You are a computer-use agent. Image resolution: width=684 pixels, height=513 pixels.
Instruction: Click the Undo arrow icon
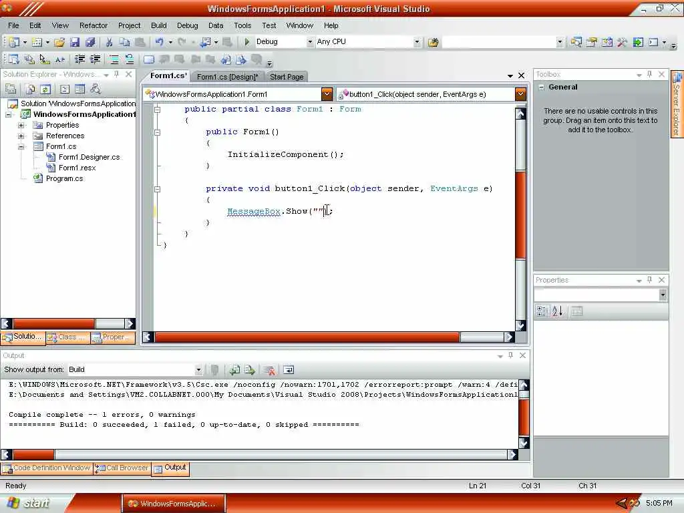tap(159, 42)
